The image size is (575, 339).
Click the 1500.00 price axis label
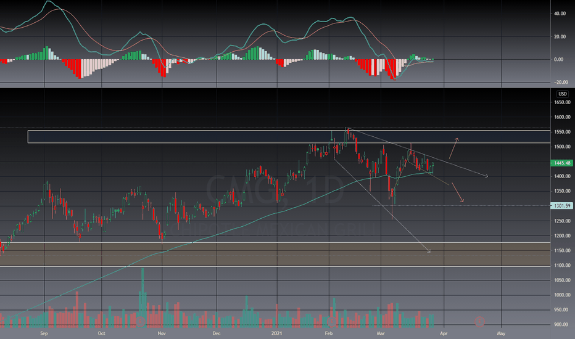pos(562,147)
